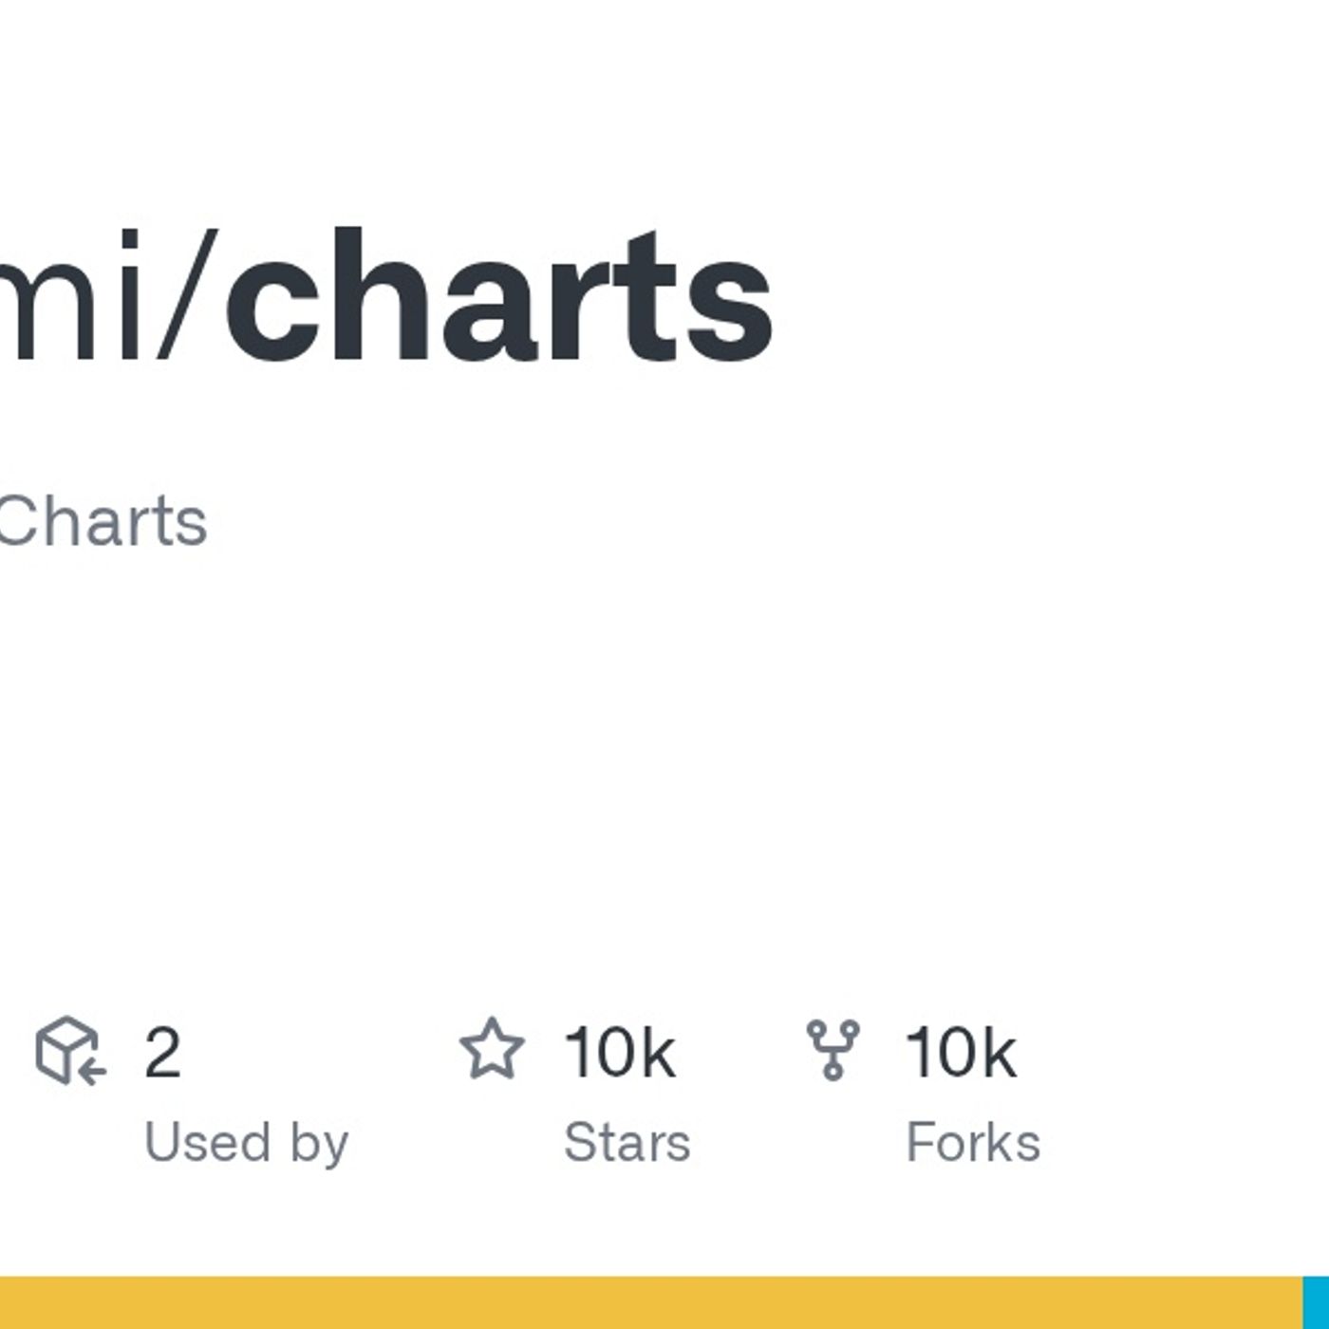Click the arrow on the Used by icon
This screenshot has height=1329, width=1329.
92,1073
